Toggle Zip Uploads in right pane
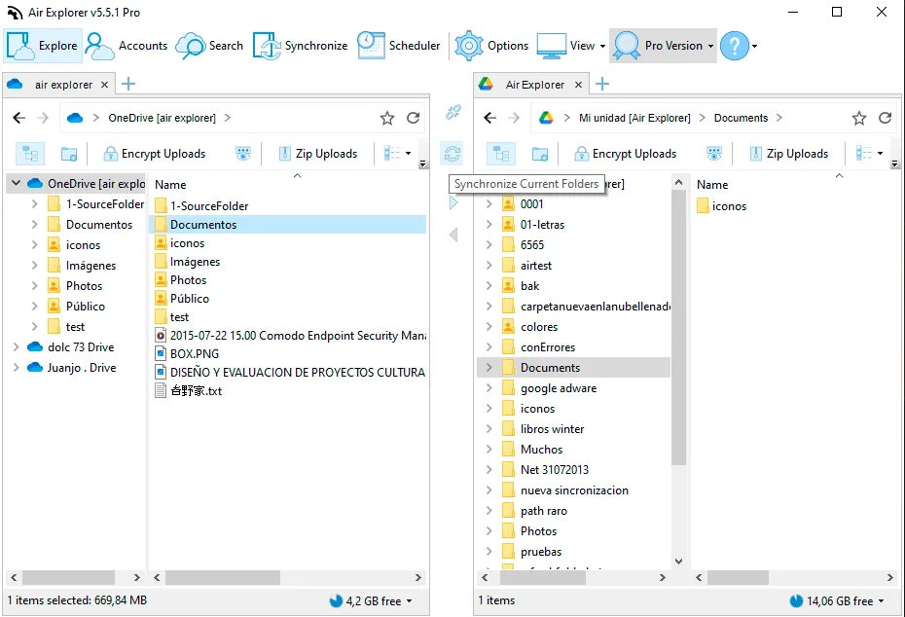 pos(789,154)
